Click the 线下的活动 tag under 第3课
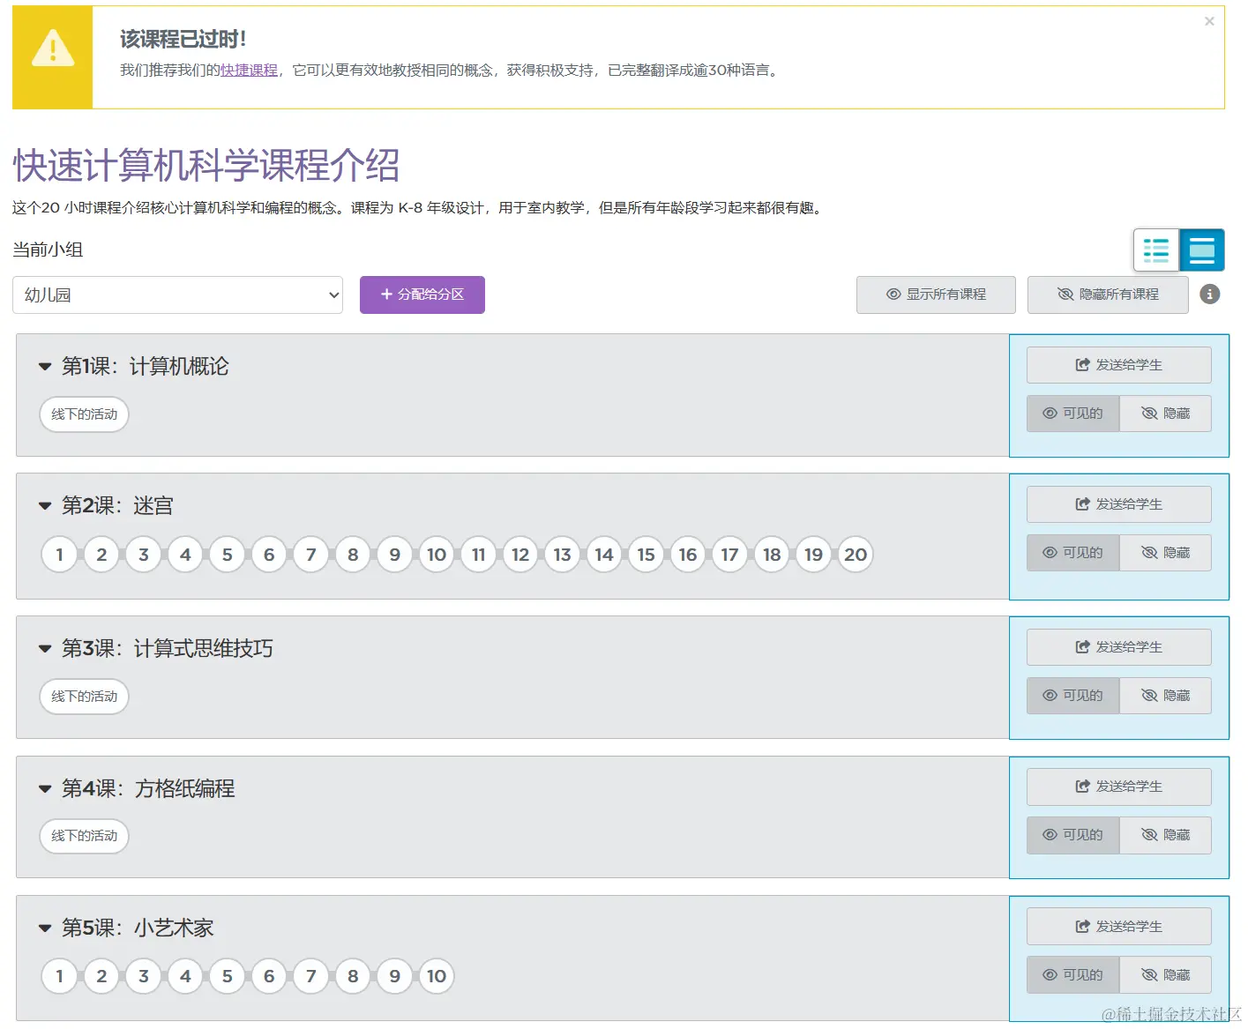1248x1029 pixels. tap(84, 696)
